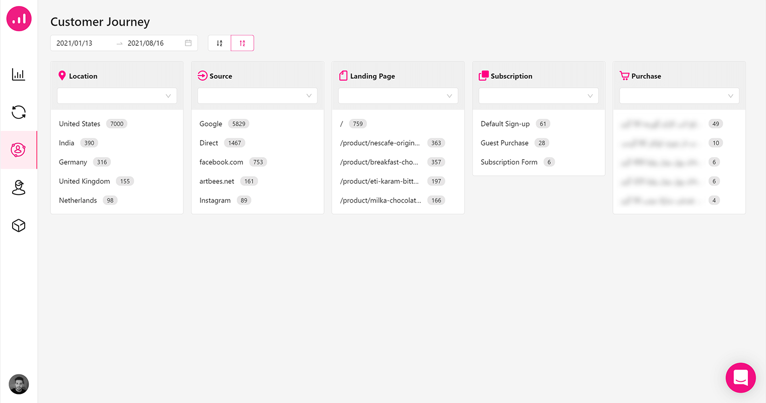Image resolution: width=766 pixels, height=403 pixels.
Task: Select /product/breakfast-cho... landing page
Action: pos(398,162)
